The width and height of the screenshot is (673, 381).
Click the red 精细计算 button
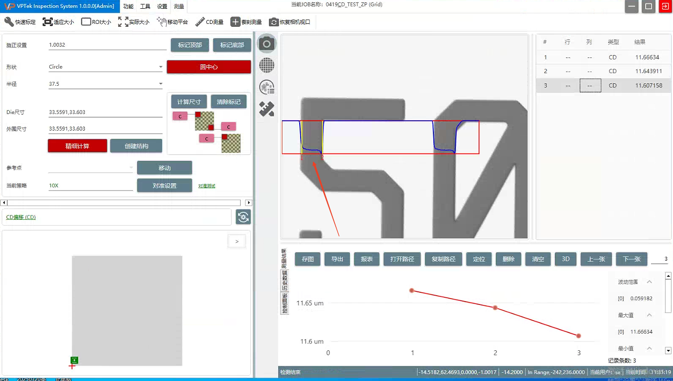point(78,146)
